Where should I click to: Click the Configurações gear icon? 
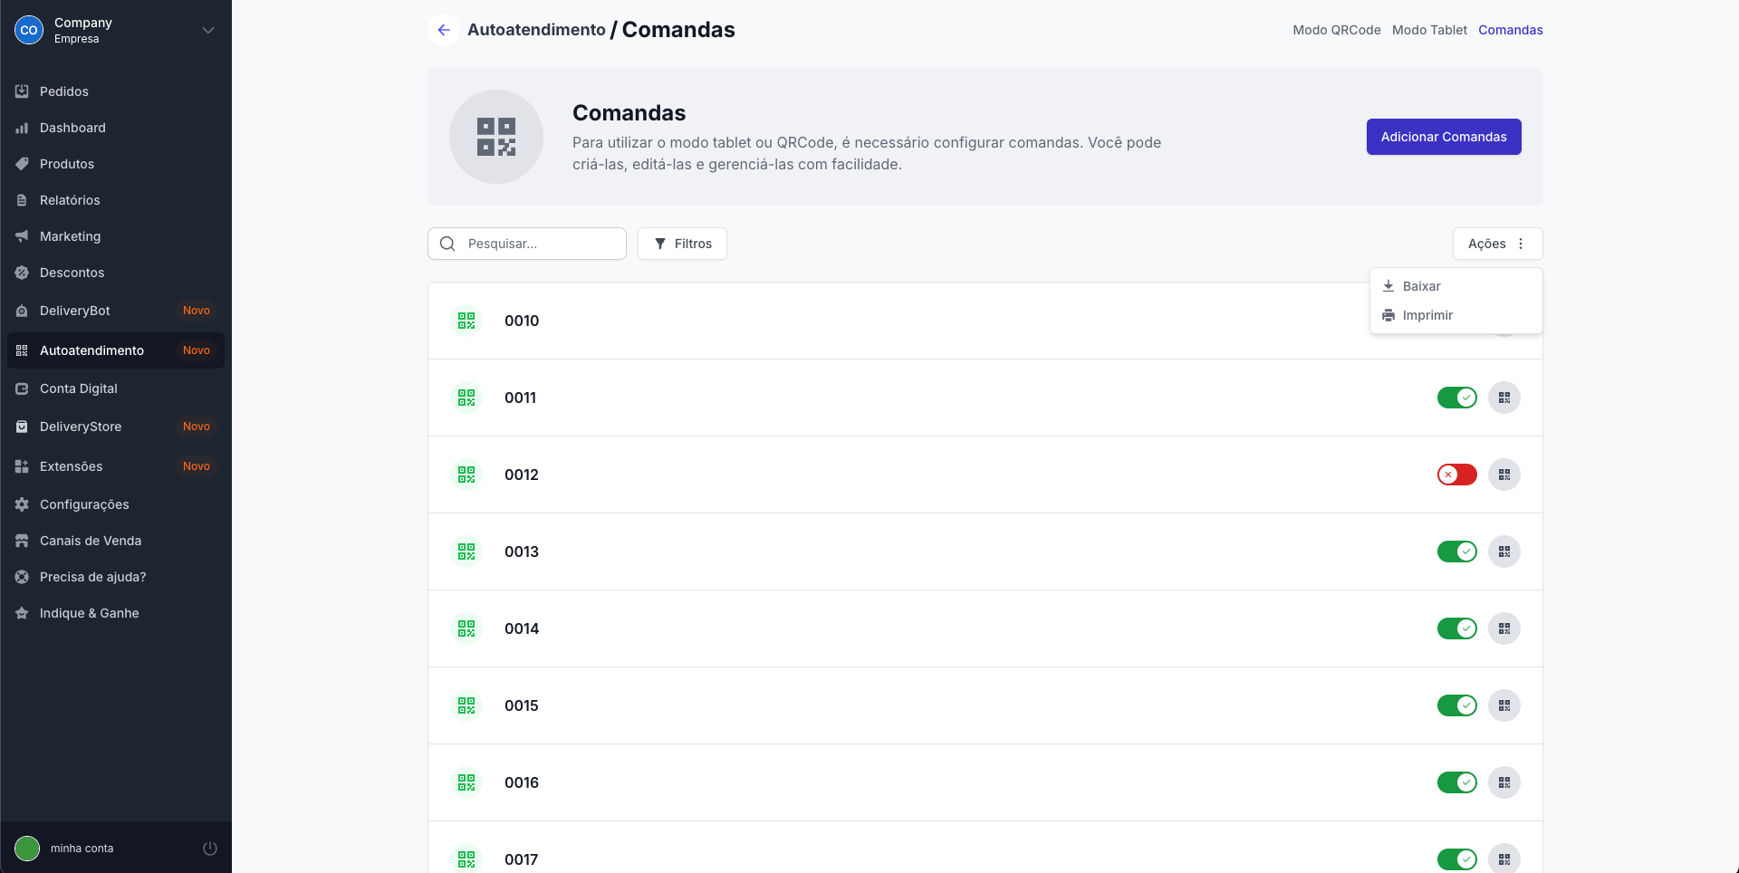tap(22, 504)
